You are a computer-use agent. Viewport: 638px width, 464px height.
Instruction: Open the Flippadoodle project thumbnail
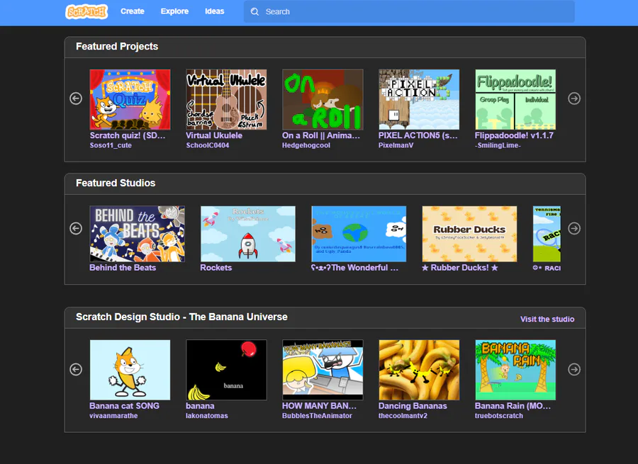515,99
